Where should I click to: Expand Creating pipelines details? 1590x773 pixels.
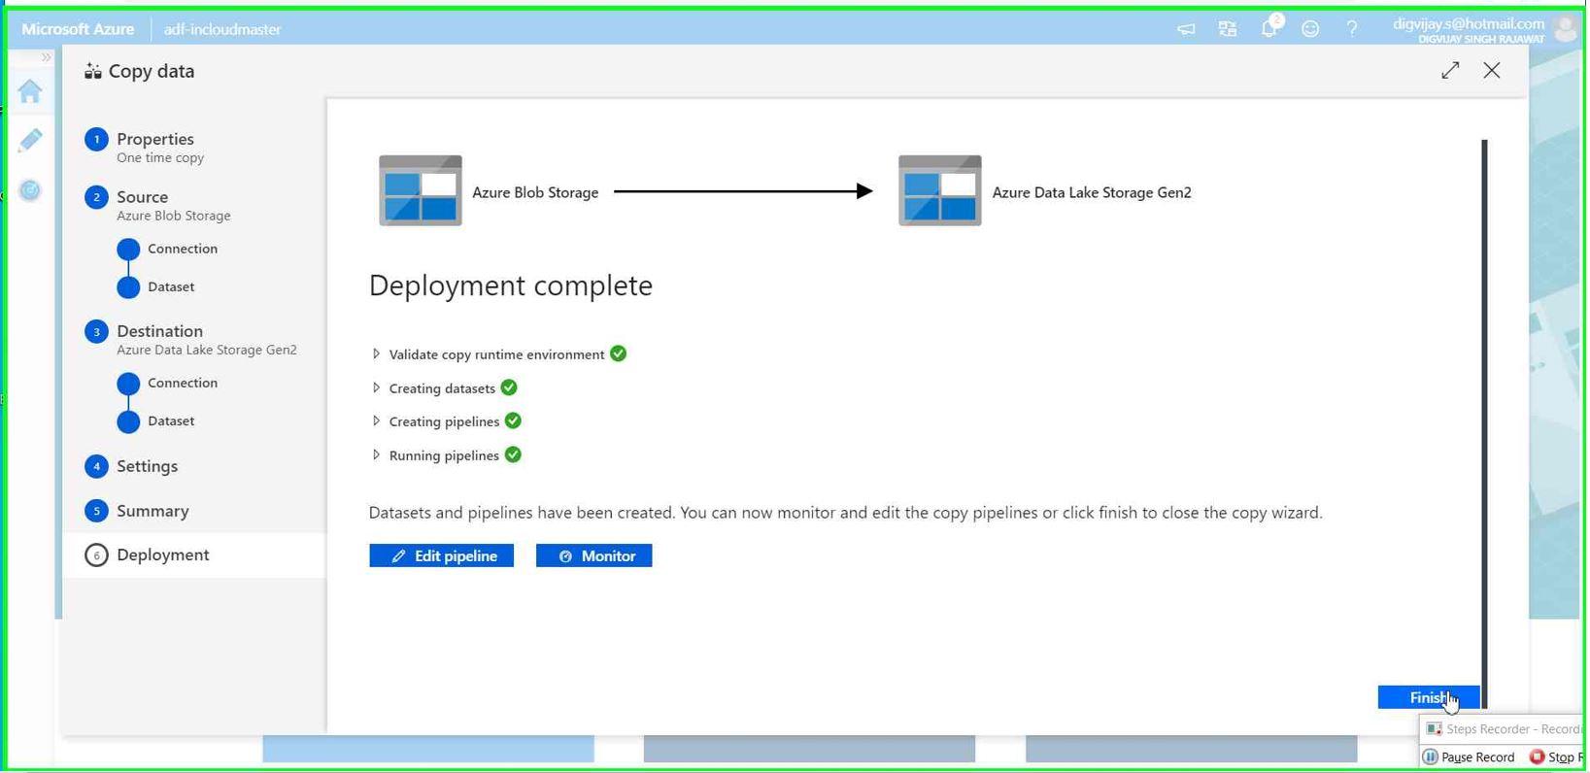(376, 421)
